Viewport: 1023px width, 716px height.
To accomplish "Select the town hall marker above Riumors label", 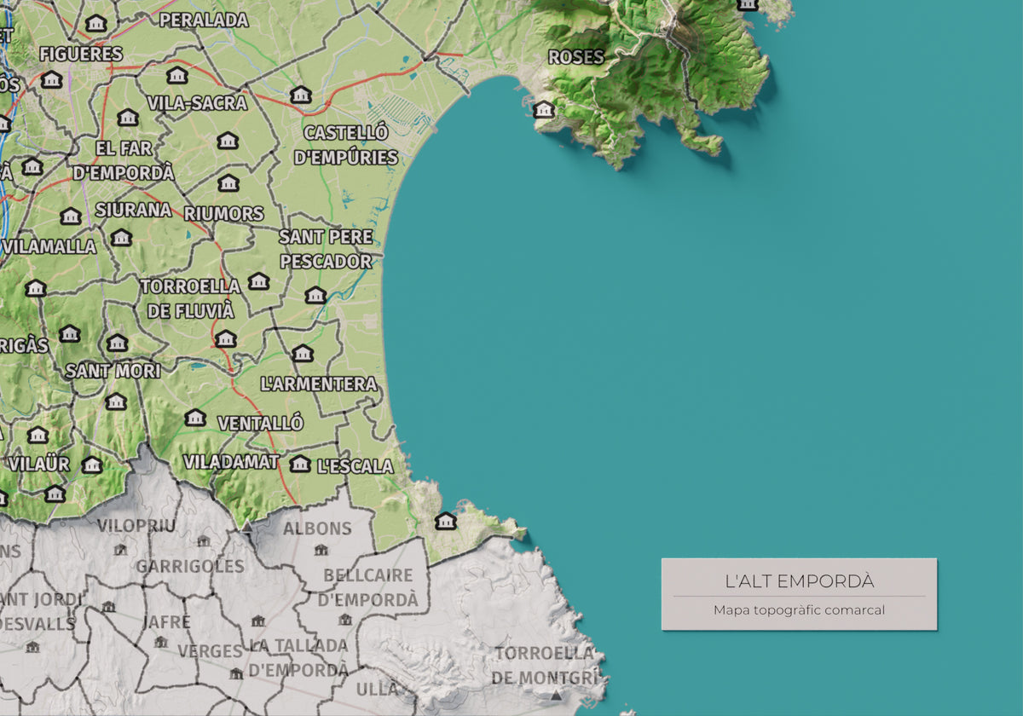I will pos(228,182).
